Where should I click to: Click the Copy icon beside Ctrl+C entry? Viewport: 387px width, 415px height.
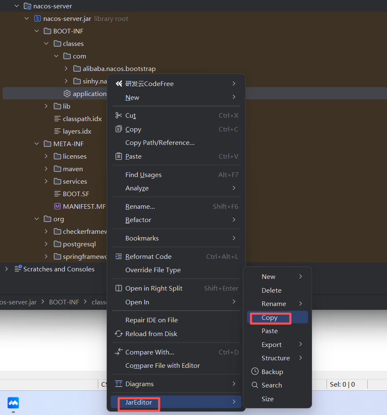pos(119,129)
